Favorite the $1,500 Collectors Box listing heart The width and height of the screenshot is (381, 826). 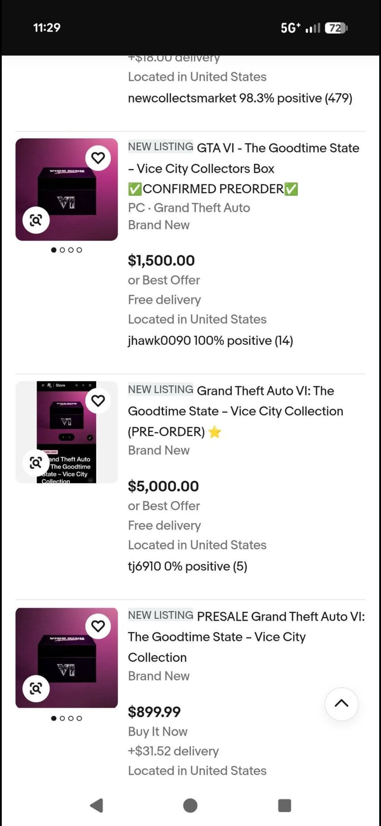click(x=98, y=158)
